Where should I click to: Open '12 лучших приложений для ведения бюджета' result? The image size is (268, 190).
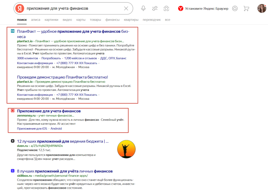63,141
